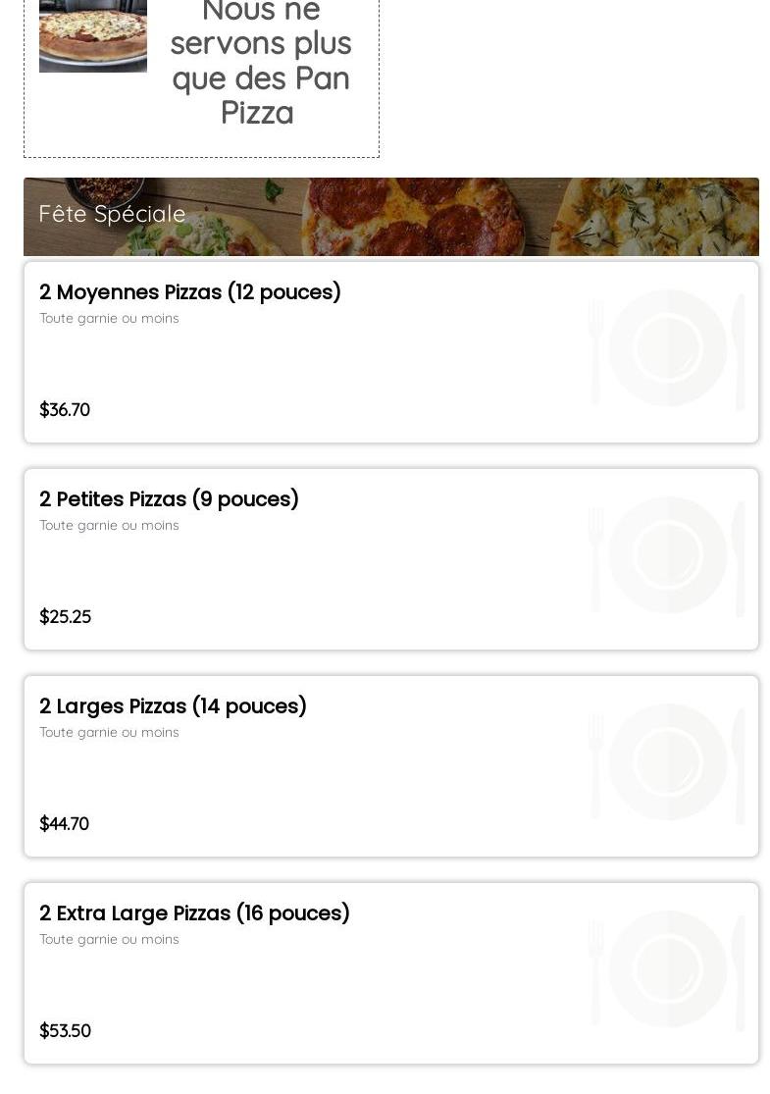Viewport: 770px width, 1094px height.
Task: Tap the $44.70 price label
Action: coord(64,824)
